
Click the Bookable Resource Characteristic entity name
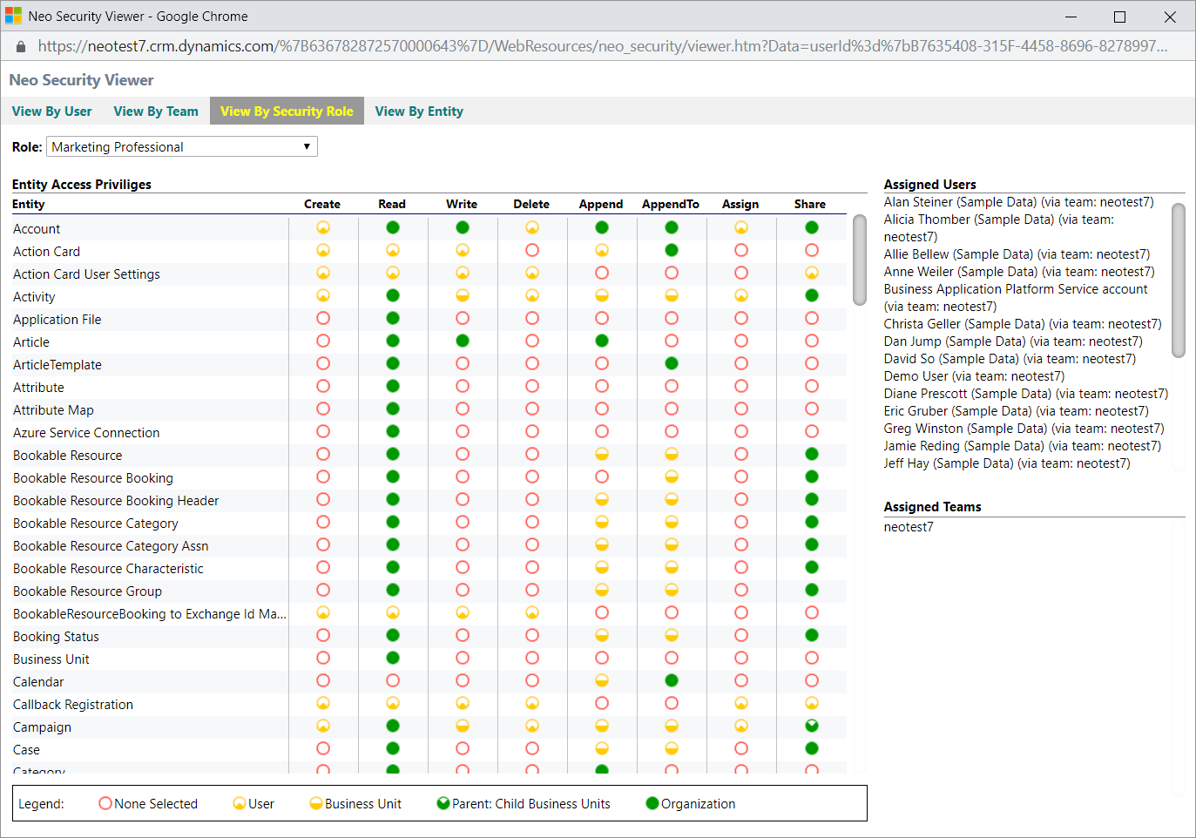pos(108,569)
